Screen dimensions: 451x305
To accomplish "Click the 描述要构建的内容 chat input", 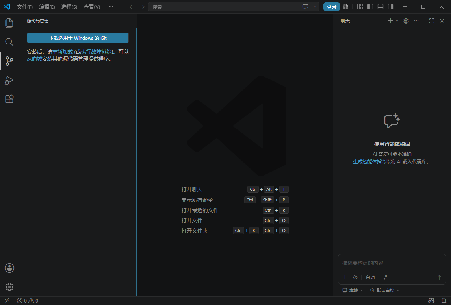I will click(392, 263).
